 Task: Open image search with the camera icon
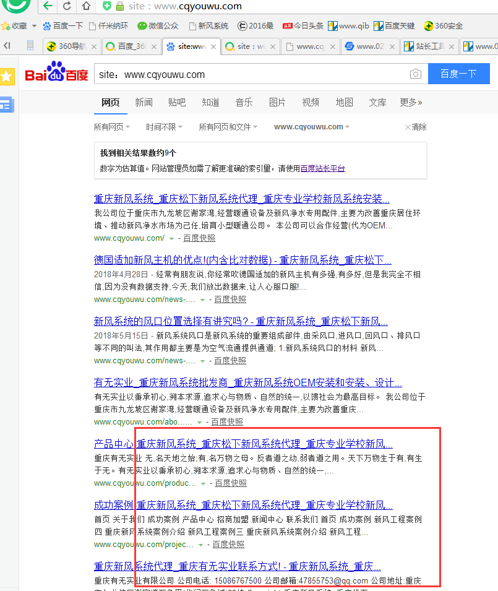[x=416, y=74]
